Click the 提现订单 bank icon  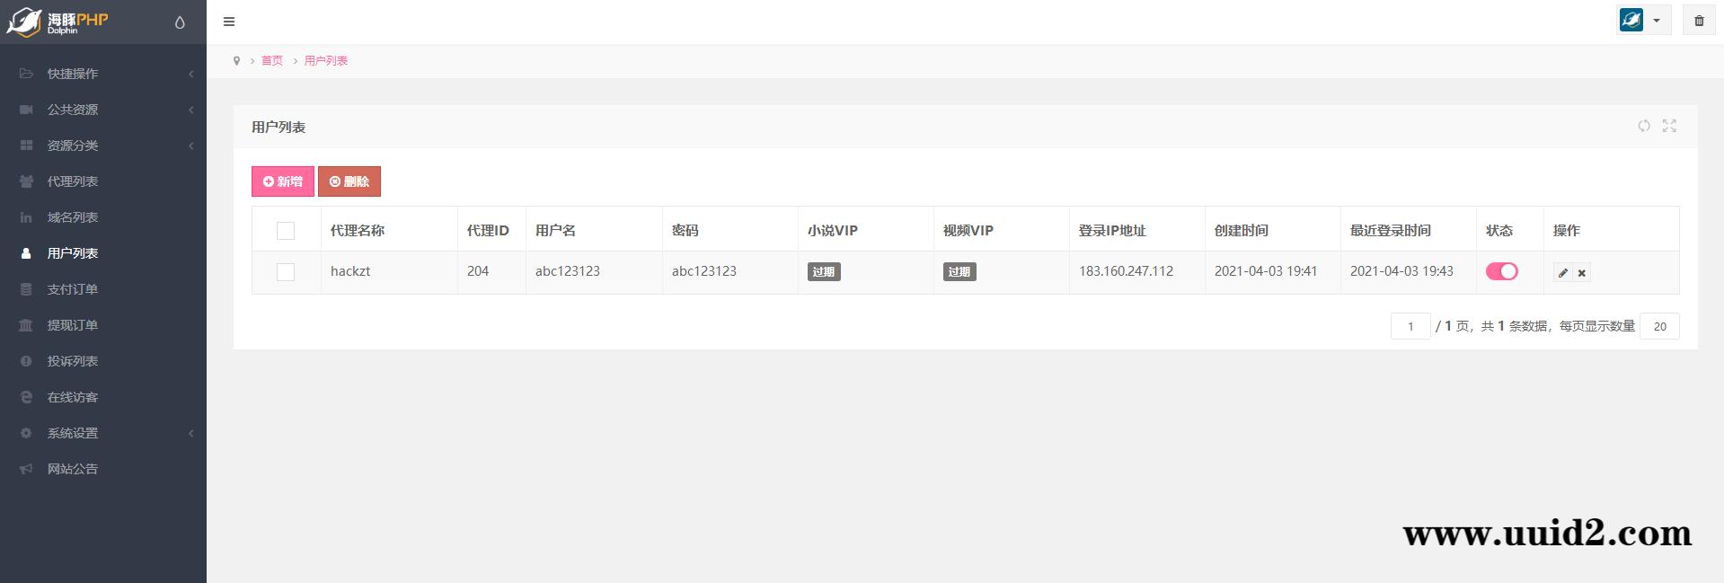(x=26, y=325)
